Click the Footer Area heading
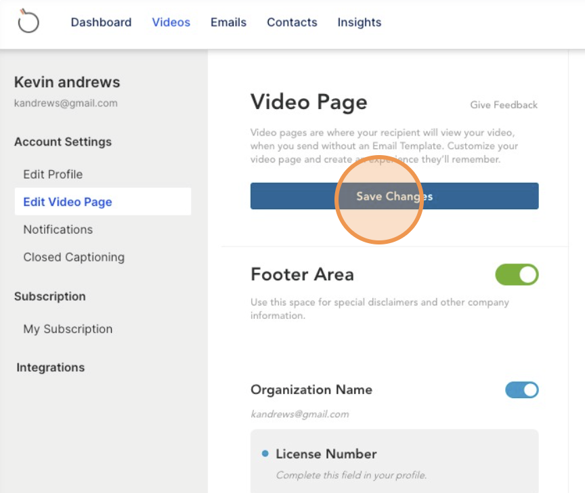 click(302, 274)
